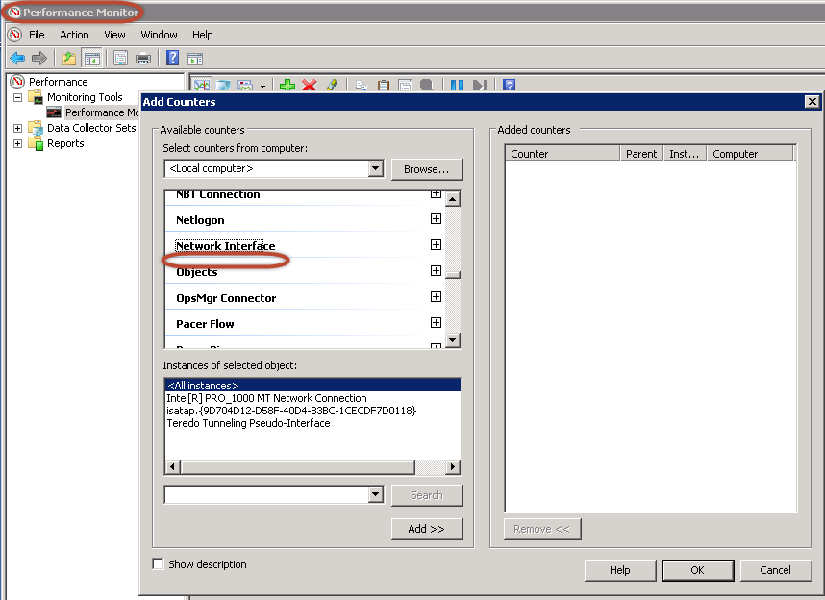Click the View Log Data icon
The width and height of the screenshot is (825, 600).
tap(224, 85)
